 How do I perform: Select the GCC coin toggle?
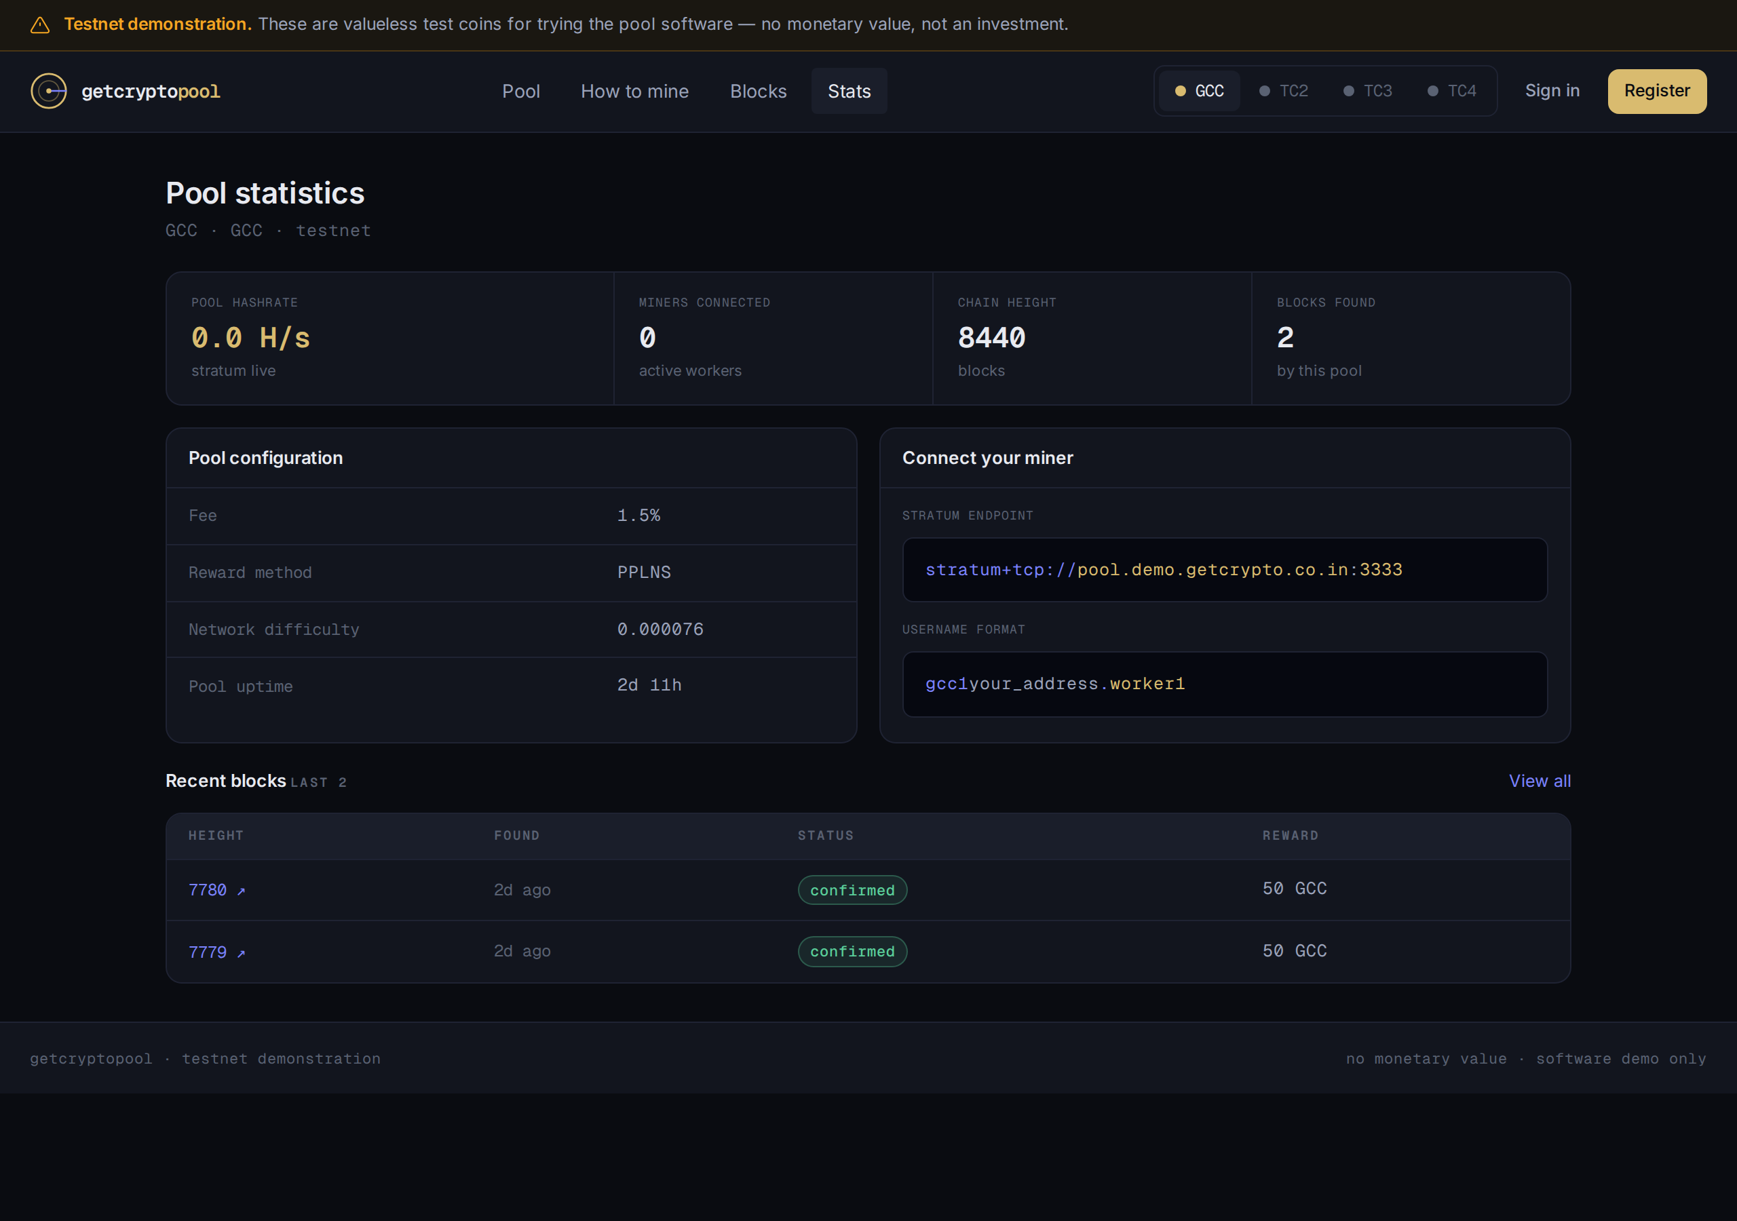pyautogui.click(x=1199, y=91)
